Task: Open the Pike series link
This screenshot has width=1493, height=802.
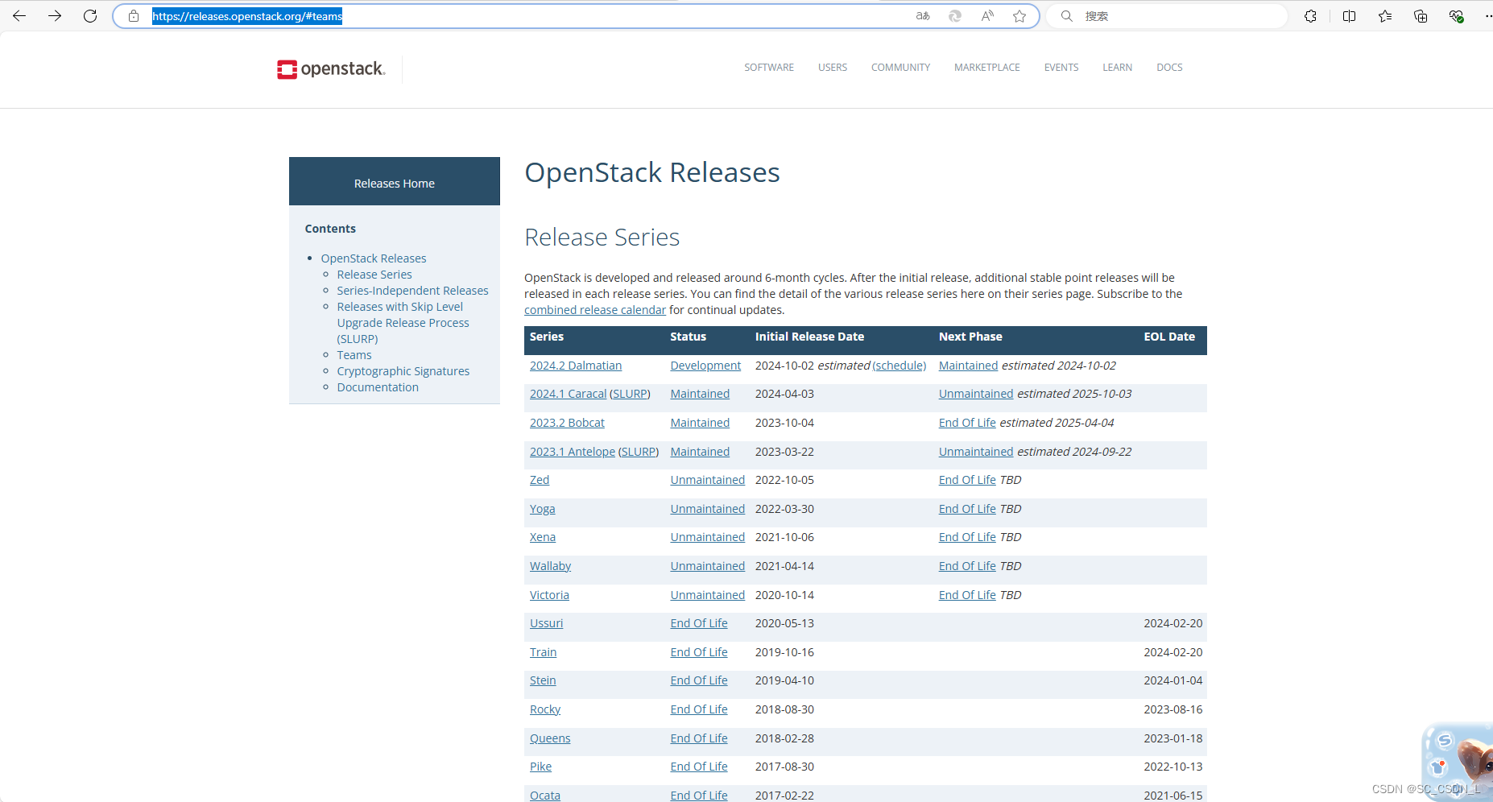Action: [x=541, y=767]
